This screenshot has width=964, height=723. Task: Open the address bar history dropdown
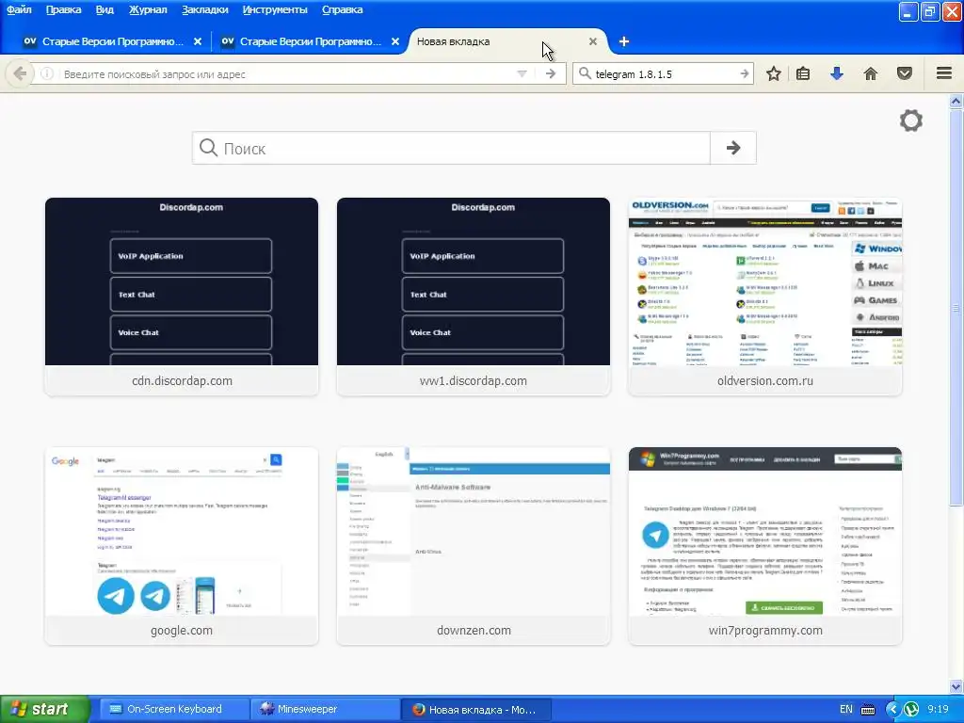pos(522,73)
